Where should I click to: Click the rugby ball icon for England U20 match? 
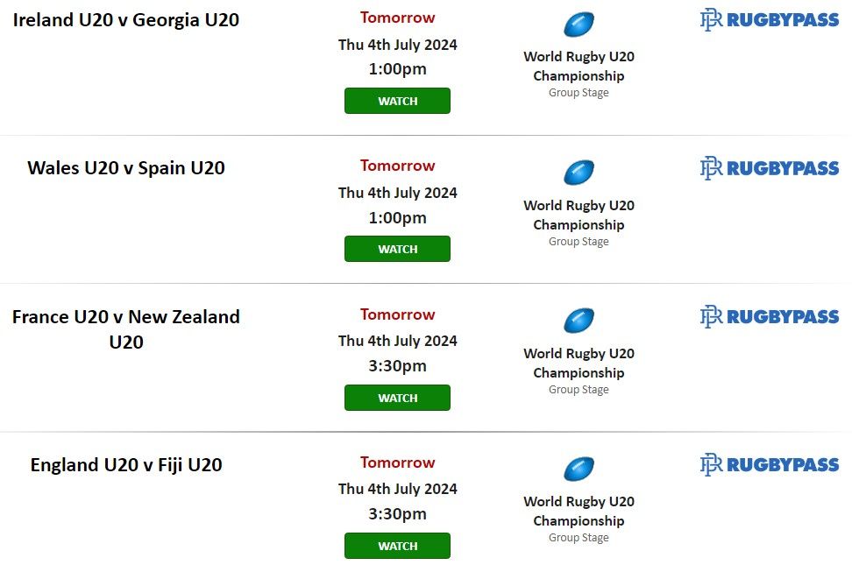[579, 469]
